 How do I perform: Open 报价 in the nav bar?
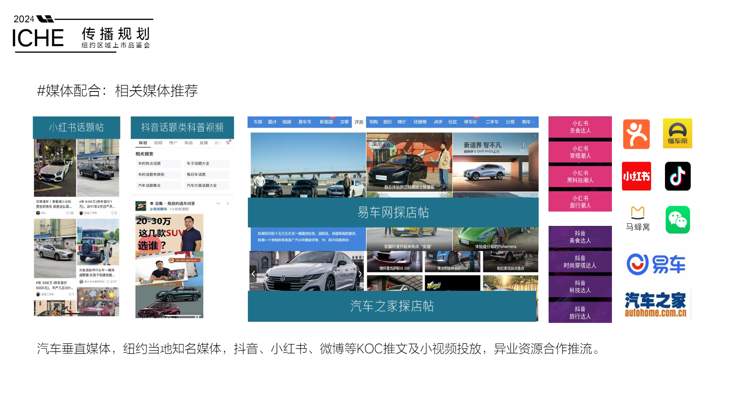coord(387,122)
